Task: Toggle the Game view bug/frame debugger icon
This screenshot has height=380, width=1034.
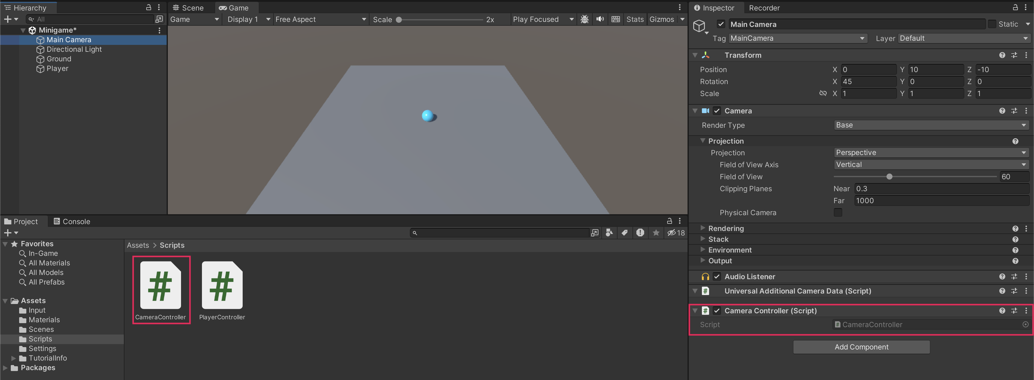Action: tap(584, 19)
